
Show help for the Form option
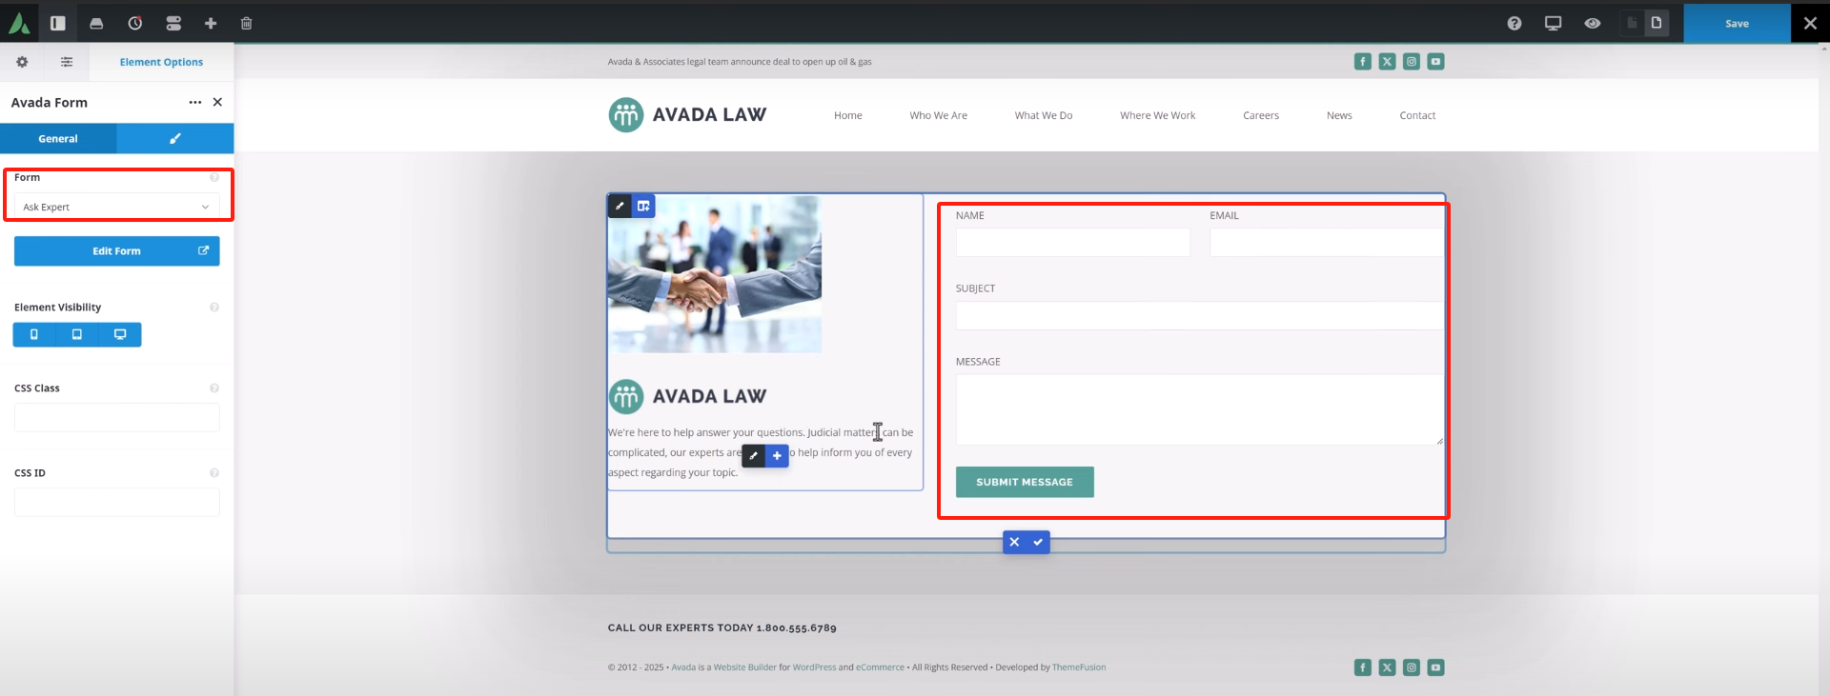click(214, 177)
